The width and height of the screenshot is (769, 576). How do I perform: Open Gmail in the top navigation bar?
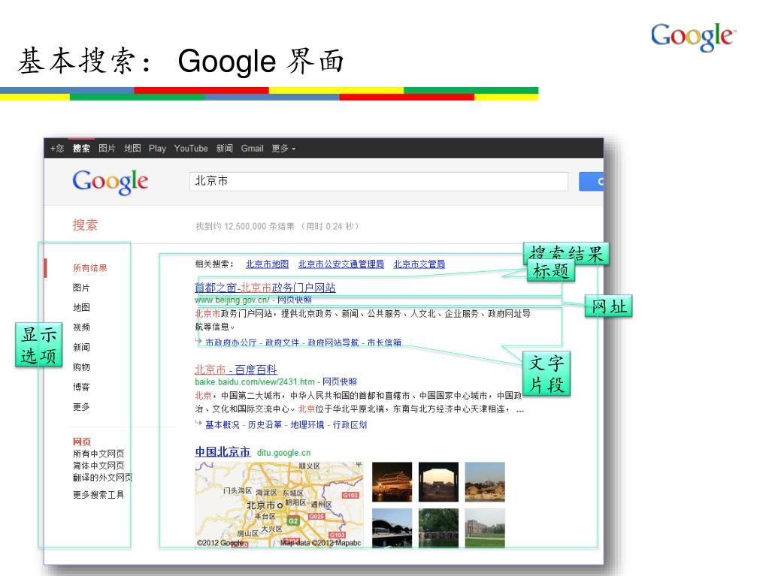coord(252,149)
